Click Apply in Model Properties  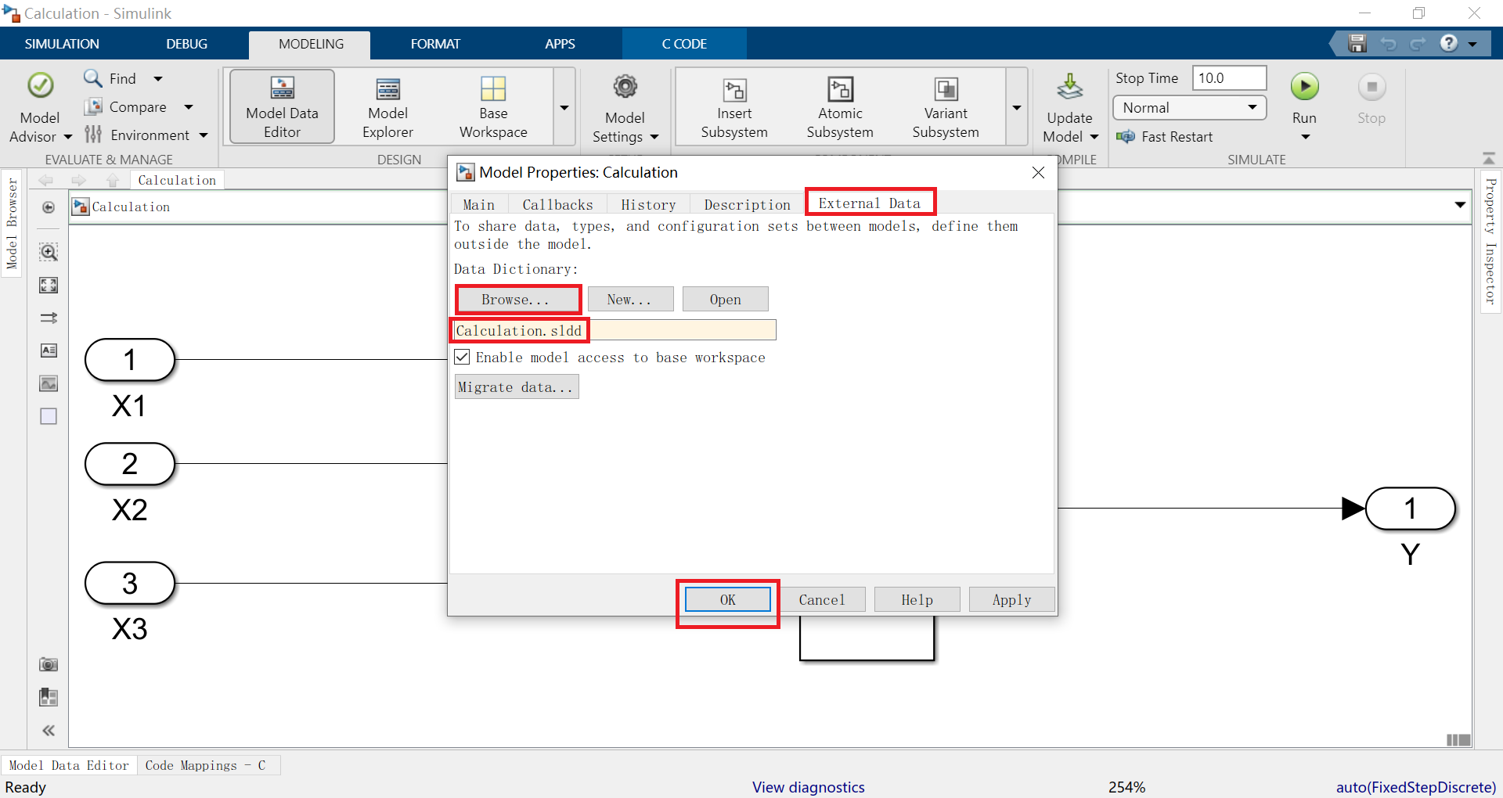1011,599
